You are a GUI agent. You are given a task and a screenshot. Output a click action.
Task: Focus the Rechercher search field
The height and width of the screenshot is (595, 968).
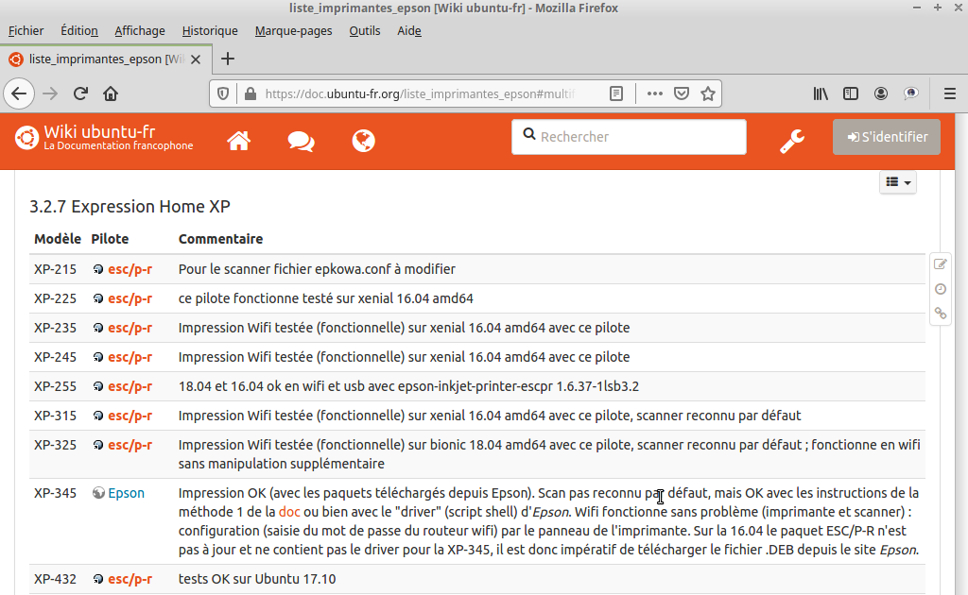[629, 137]
